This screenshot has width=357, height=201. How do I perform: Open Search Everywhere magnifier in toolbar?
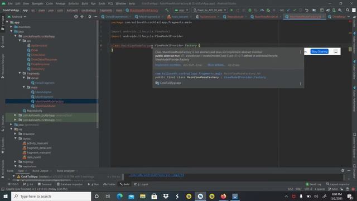click(348, 10)
